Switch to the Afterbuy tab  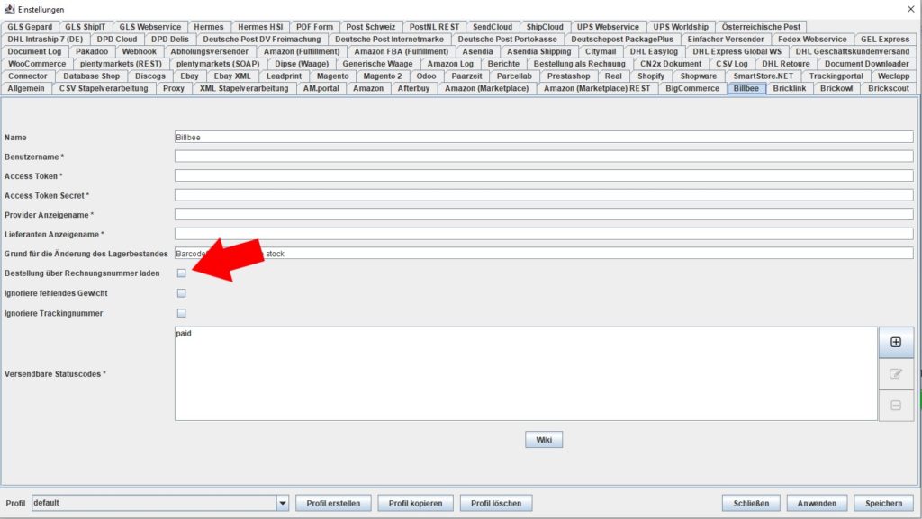point(414,88)
